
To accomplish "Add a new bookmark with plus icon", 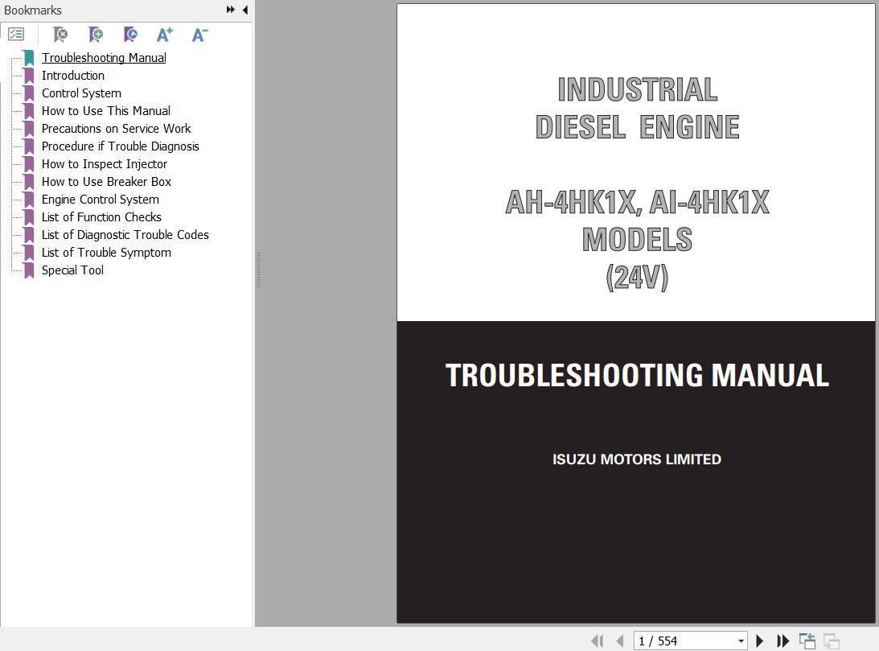I will pyautogui.click(x=96, y=35).
